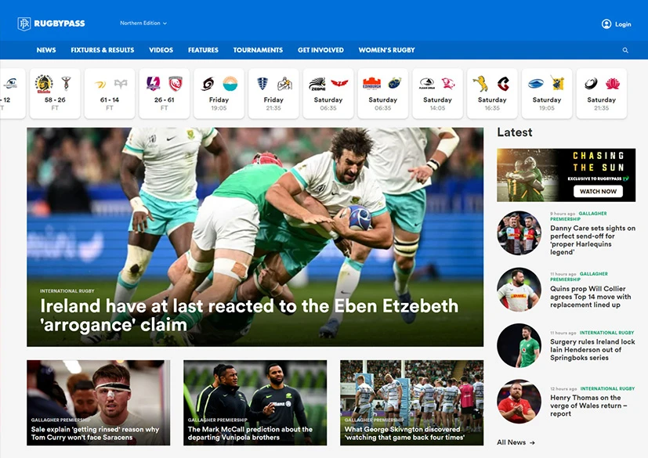Open the 26 - 61 full-time match card

[164, 94]
